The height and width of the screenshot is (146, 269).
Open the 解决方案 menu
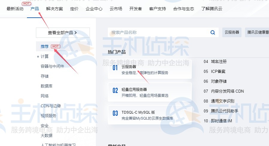[x=55, y=9]
